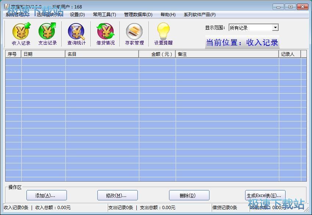This screenshot has height=215, width=312.
Task: Click the 添加(A)... button
Action: [x=46, y=195]
